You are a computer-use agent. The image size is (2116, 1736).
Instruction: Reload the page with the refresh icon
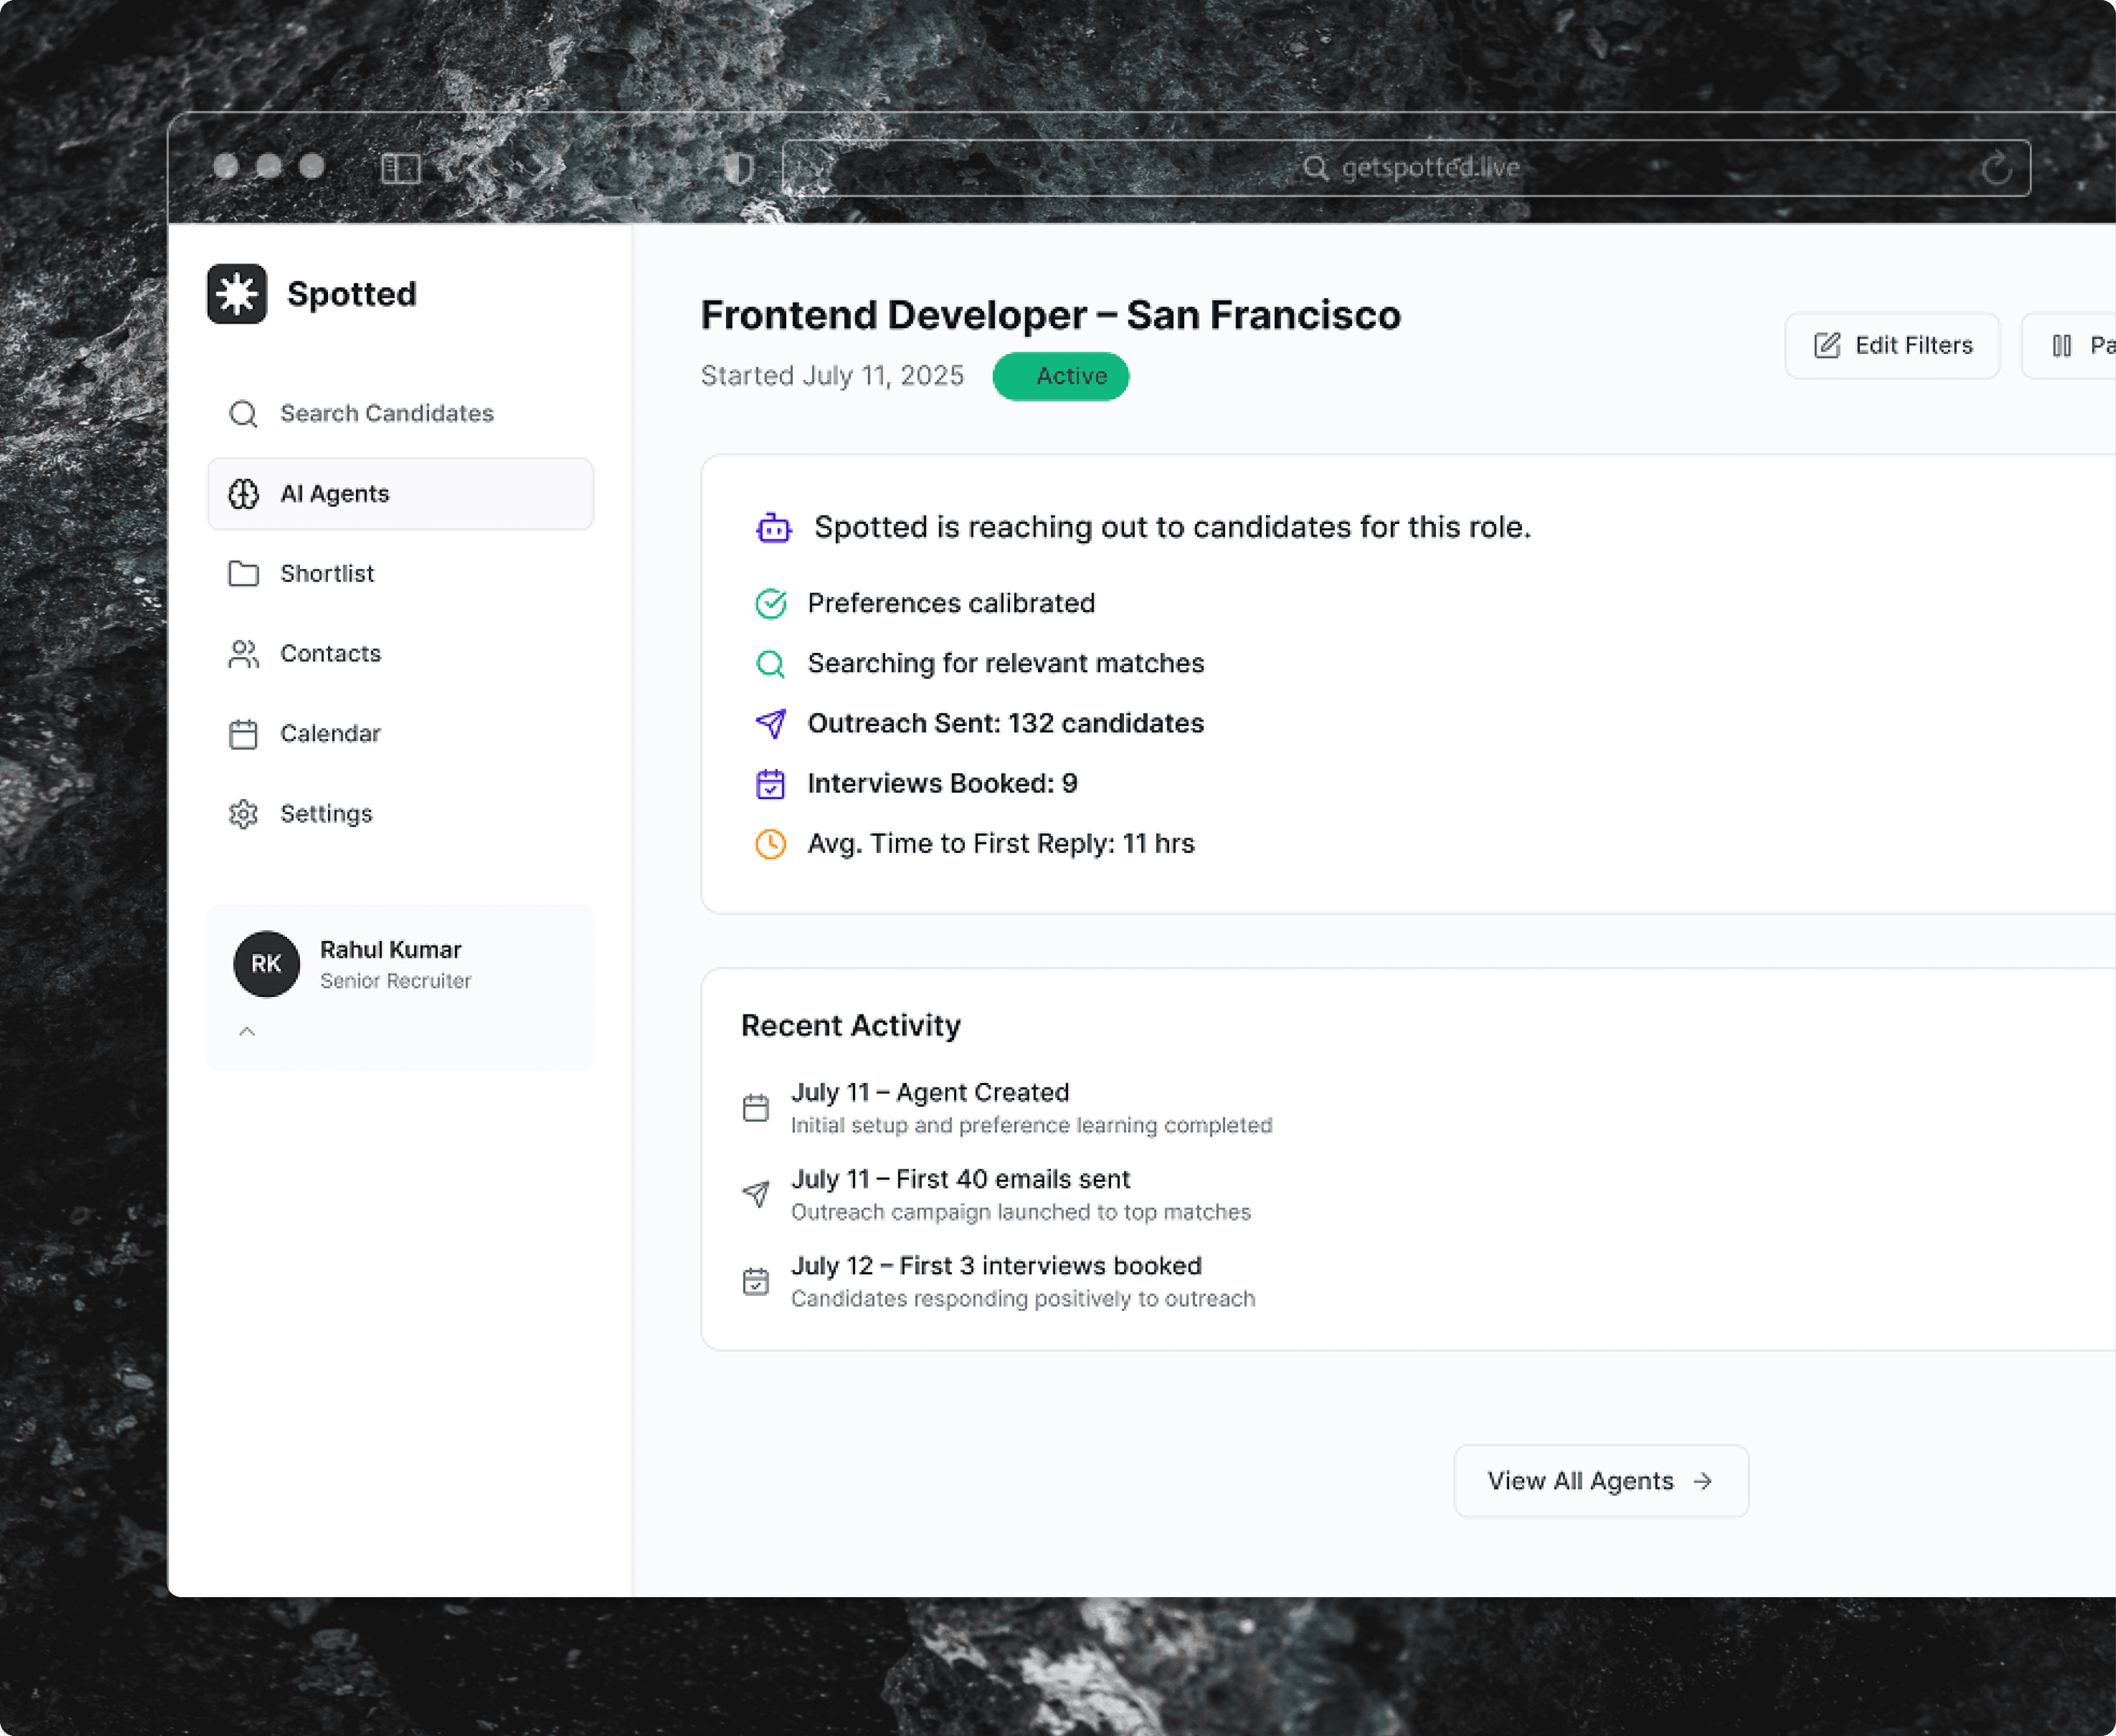pyautogui.click(x=1996, y=168)
